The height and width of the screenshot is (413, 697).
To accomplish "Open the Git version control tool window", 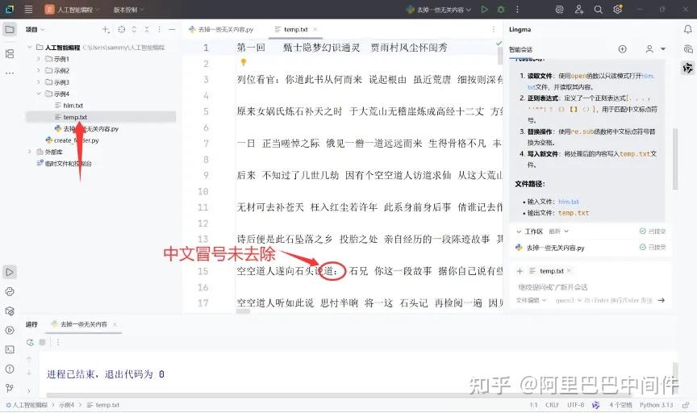I will pyautogui.click(x=10, y=388).
